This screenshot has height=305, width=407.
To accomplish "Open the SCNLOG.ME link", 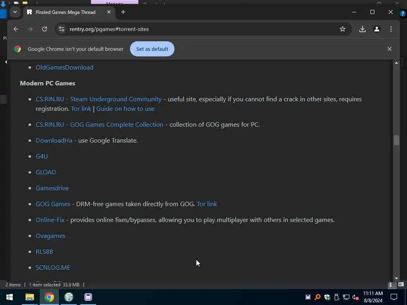I will tap(53, 267).
